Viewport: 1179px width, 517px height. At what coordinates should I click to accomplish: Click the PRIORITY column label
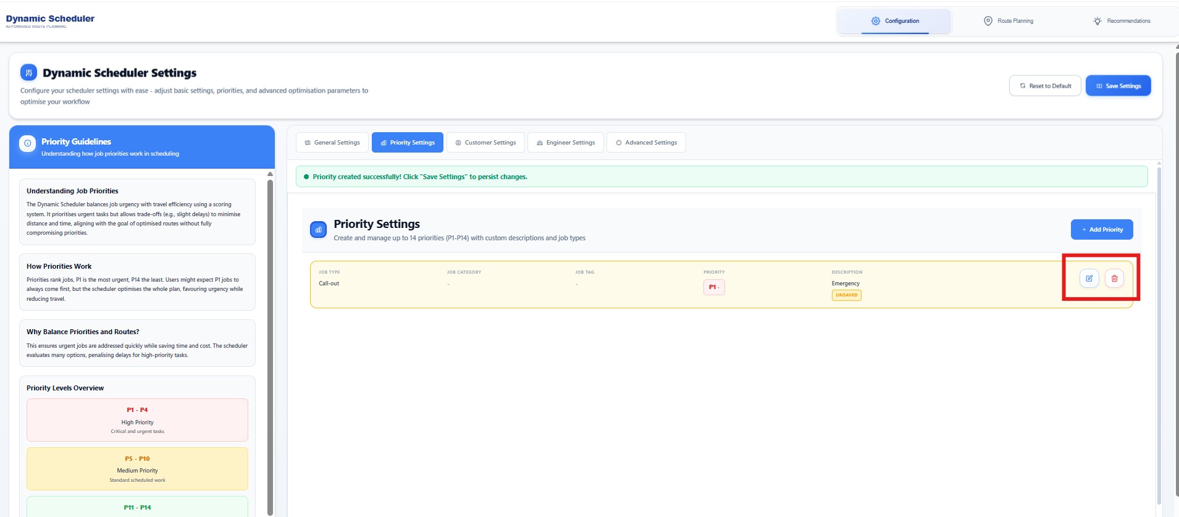[714, 272]
